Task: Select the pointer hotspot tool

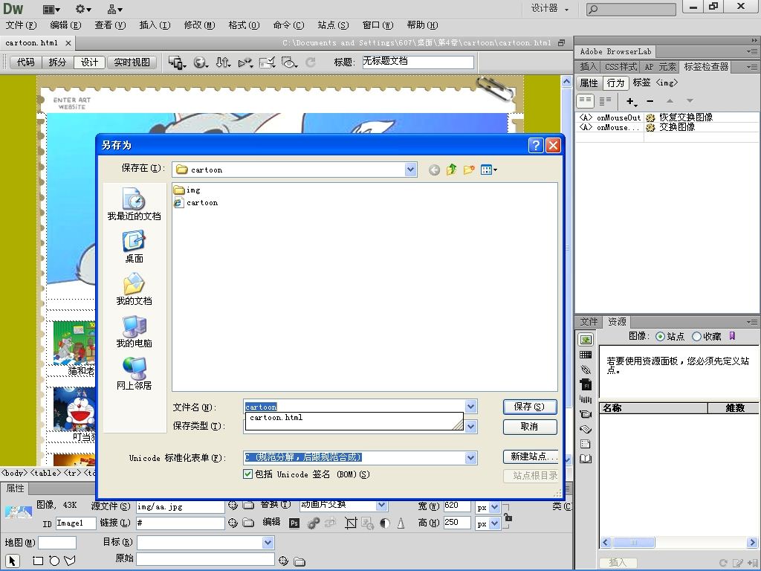Action: [x=12, y=561]
